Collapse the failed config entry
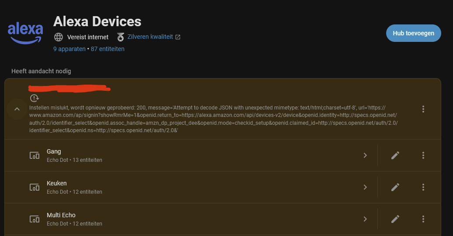This screenshot has width=453, height=236. (17, 109)
